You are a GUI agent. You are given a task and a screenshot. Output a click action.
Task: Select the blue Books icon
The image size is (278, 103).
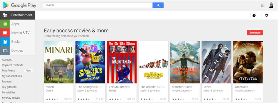click(5, 42)
